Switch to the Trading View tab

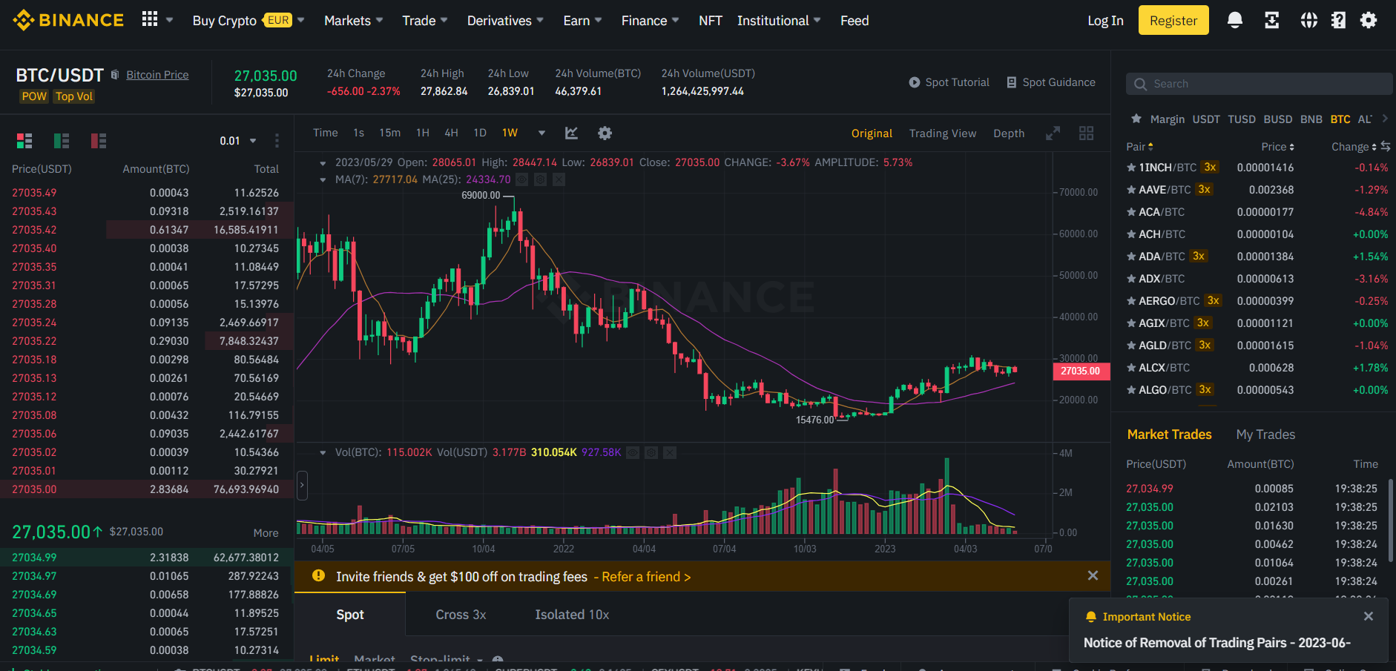pyautogui.click(x=942, y=133)
